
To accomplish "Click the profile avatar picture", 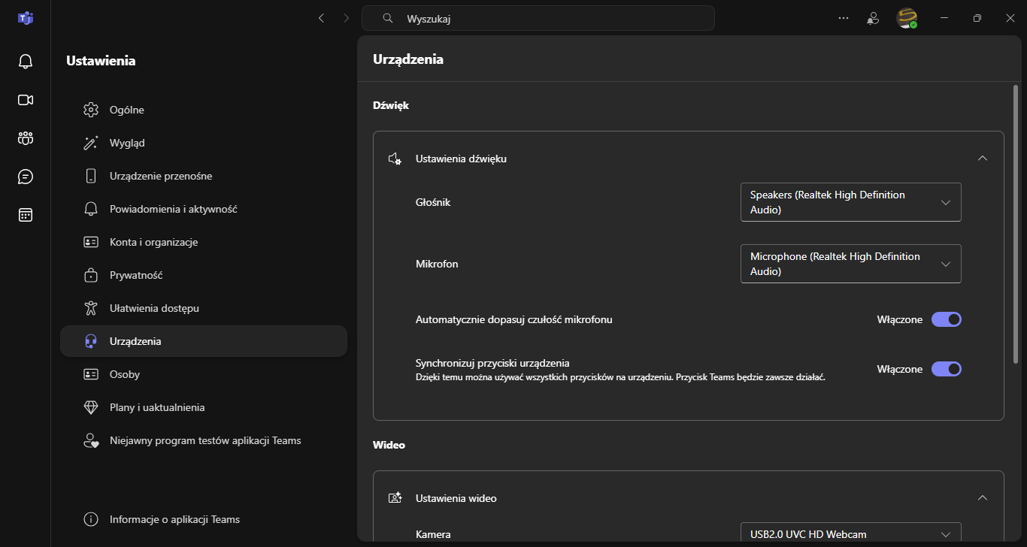I will click(907, 18).
